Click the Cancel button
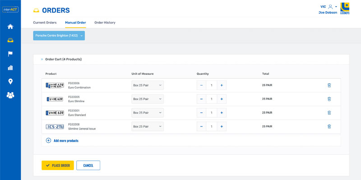 point(88,166)
